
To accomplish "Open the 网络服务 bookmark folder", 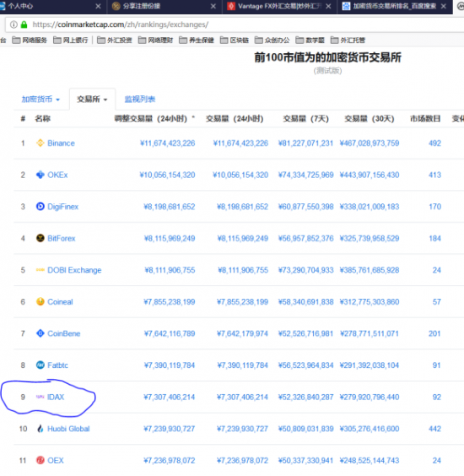I will point(30,40).
